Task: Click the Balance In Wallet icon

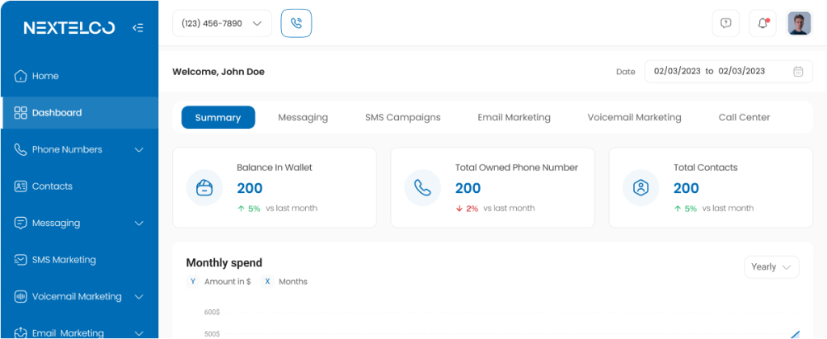Action: click(204, 187)
